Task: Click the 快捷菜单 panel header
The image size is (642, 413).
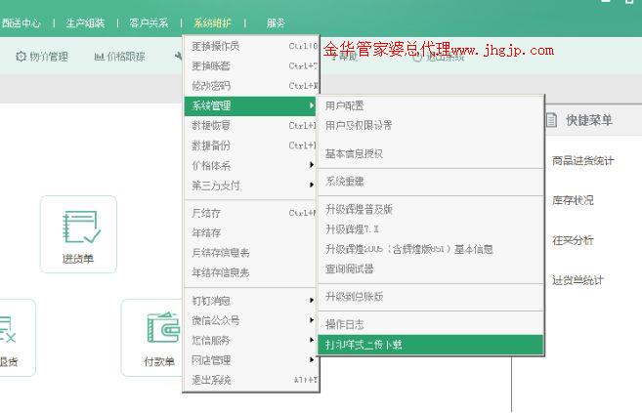Action: 589,120
